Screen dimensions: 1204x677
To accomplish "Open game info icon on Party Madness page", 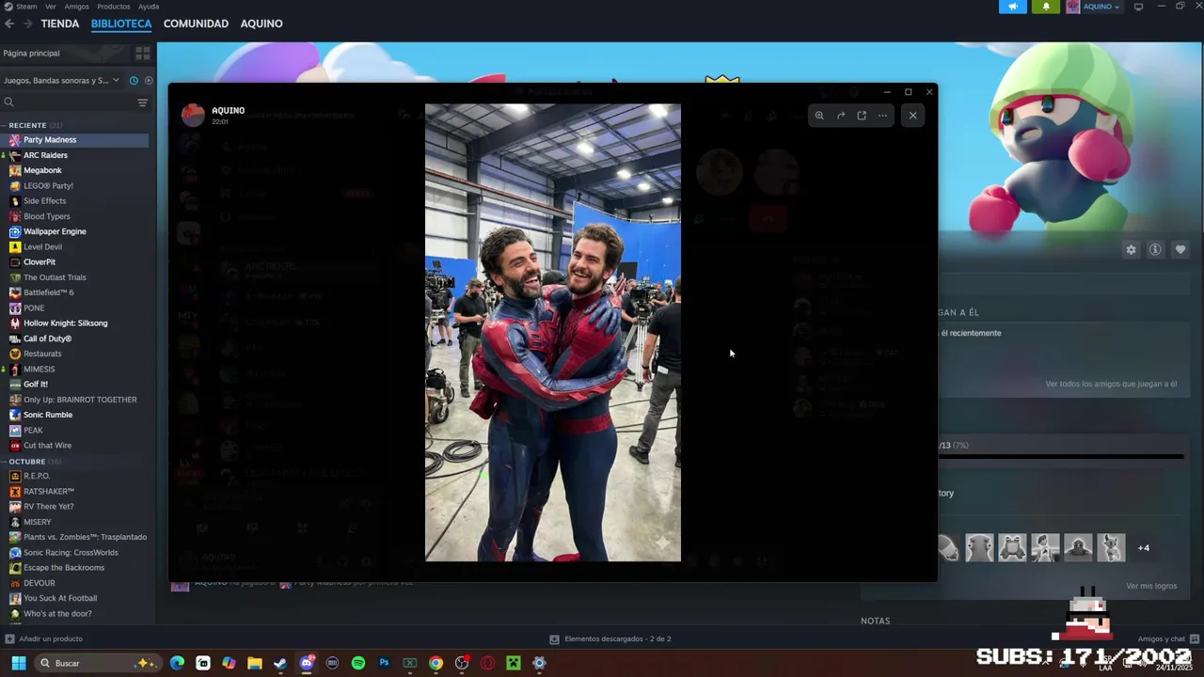I will 1155,249.
